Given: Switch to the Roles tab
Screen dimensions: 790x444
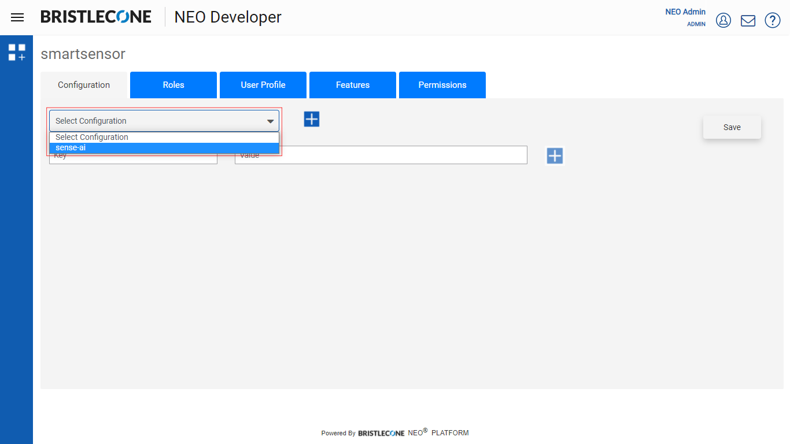Looking at the screenshot, I should point(173,85).
